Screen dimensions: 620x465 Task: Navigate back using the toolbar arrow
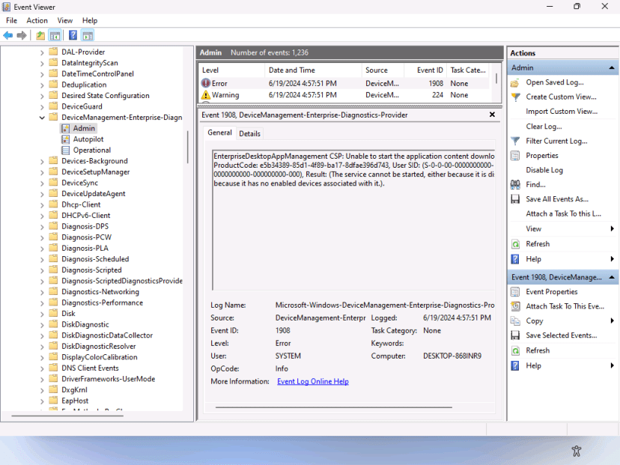coord(9,34)
